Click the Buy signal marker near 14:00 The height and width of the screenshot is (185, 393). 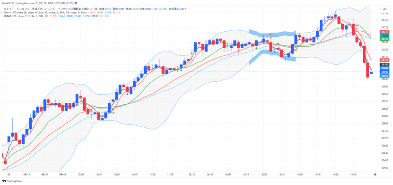tap(295, 50)
